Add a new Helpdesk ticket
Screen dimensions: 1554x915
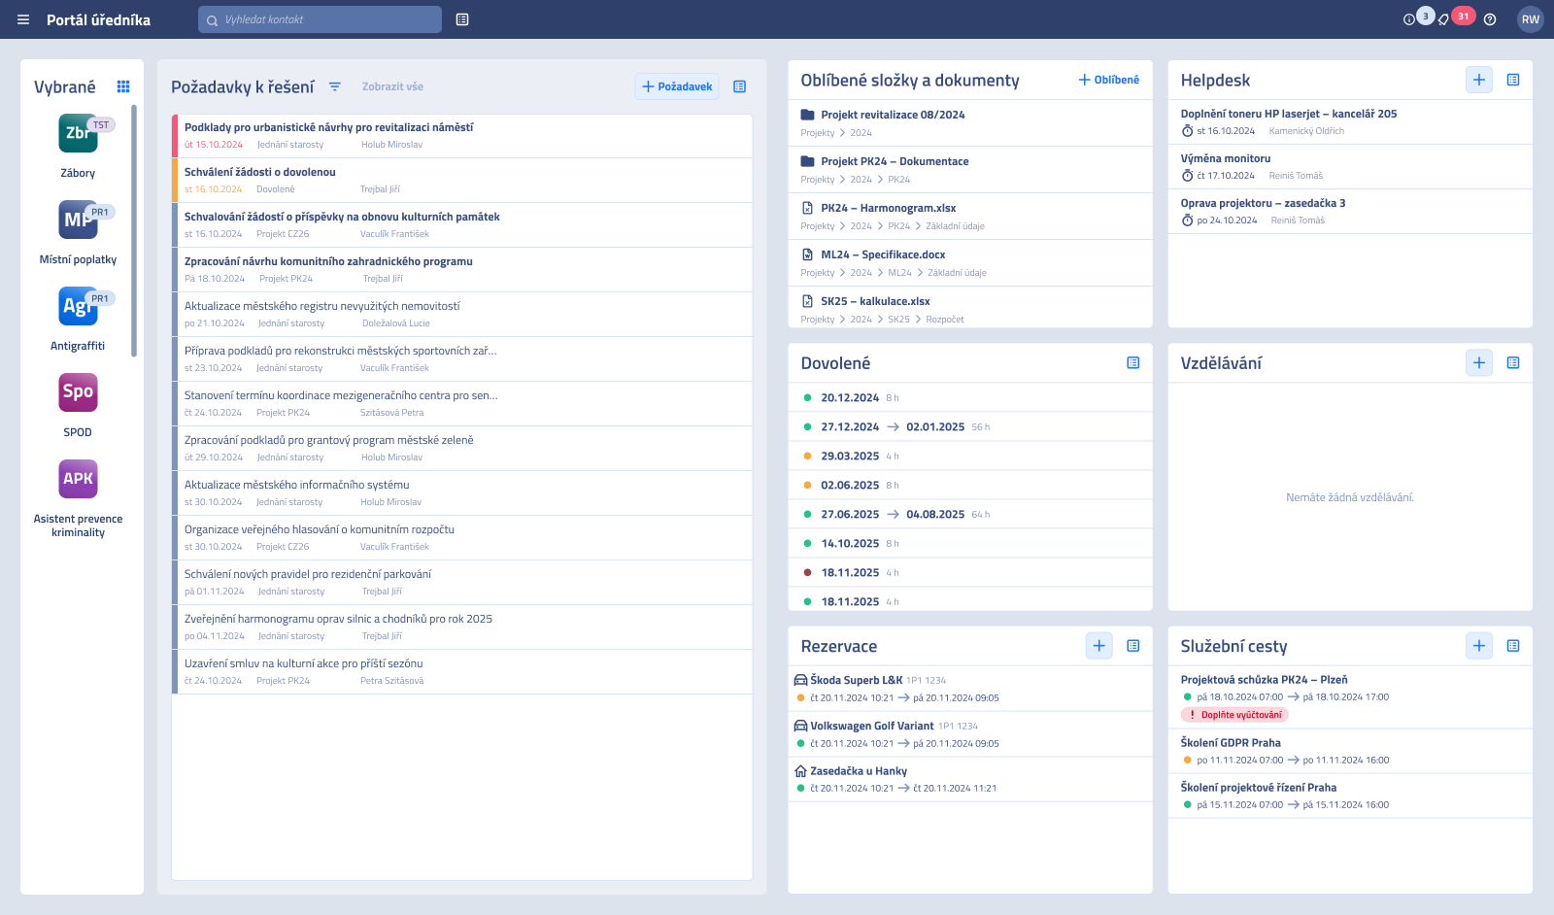tap(1479, 80)
